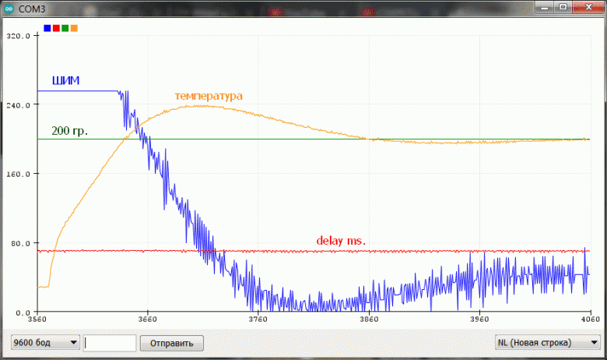Close the COM3 plotter window
The image size is (607, 360).
588,7
